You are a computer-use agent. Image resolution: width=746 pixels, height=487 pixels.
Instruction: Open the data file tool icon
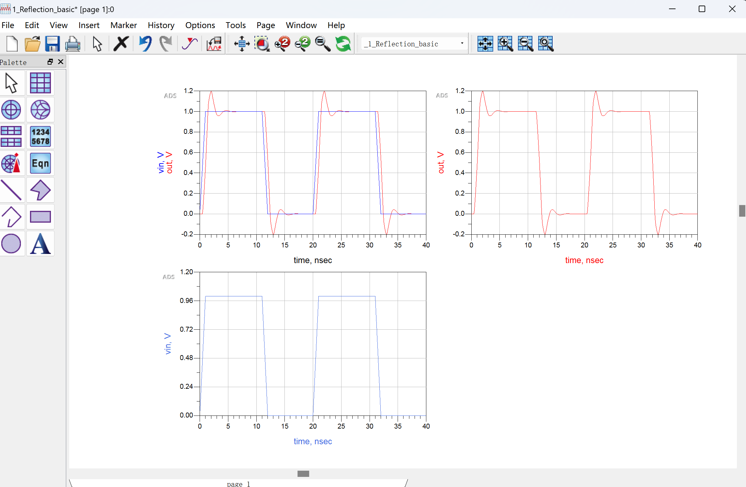tap(214, 44)
